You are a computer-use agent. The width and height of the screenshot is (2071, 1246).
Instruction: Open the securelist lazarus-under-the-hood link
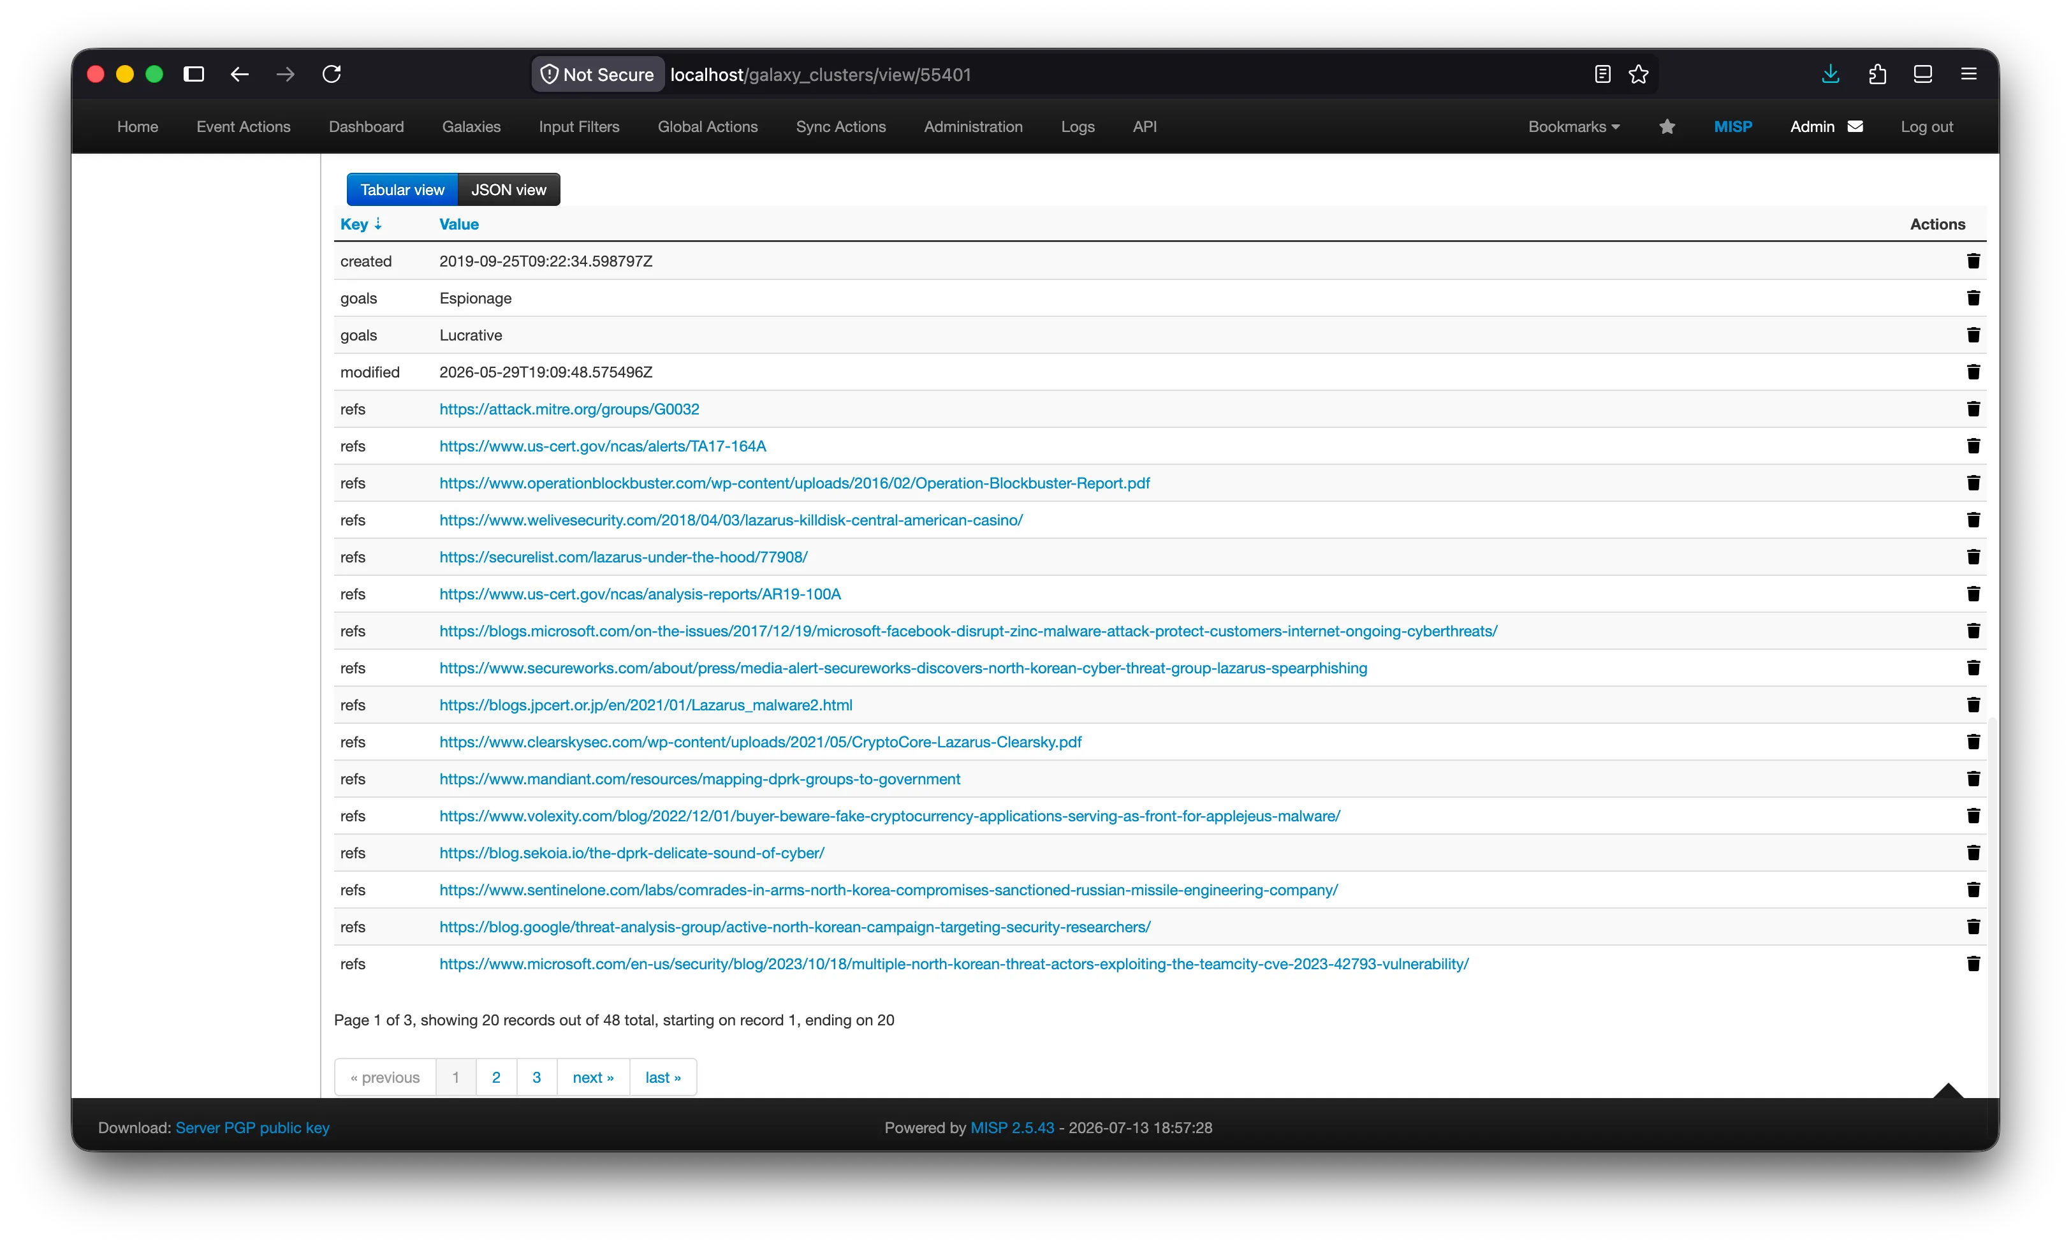click(623, 557)
